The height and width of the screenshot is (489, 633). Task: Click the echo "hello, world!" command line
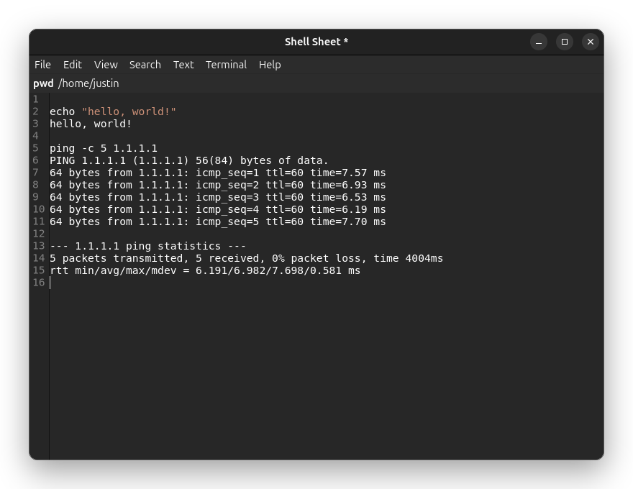pos(113,111)
